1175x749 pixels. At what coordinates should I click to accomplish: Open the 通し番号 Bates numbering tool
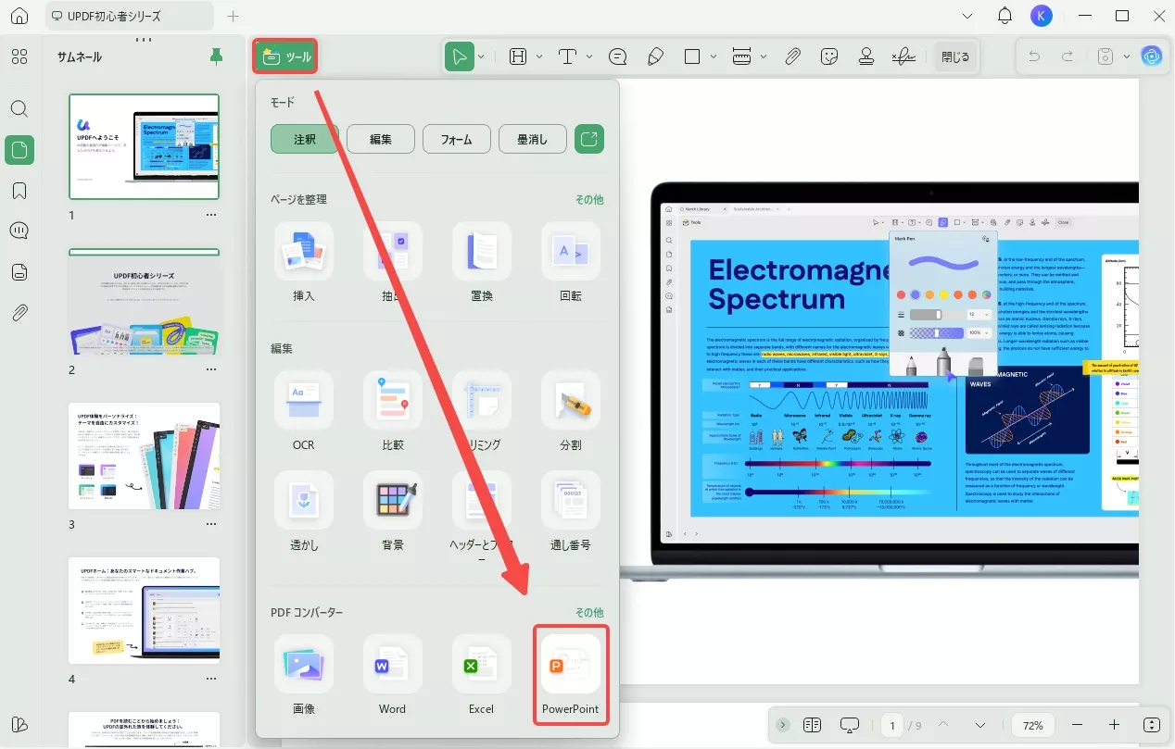click(571, 511)
